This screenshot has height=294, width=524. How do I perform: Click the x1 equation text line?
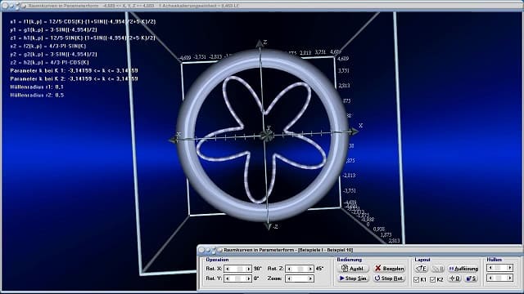[x=83, y=22]
